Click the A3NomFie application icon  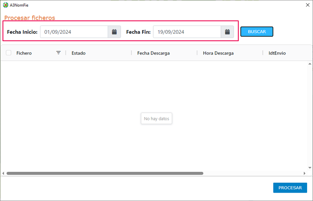coord(5,5)
